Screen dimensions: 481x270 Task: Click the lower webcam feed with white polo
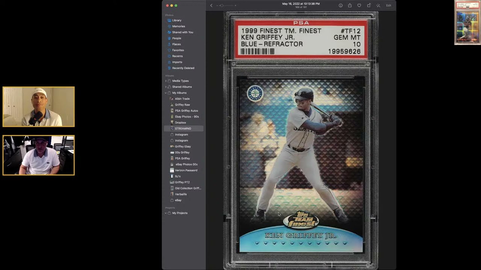point(39,155)
